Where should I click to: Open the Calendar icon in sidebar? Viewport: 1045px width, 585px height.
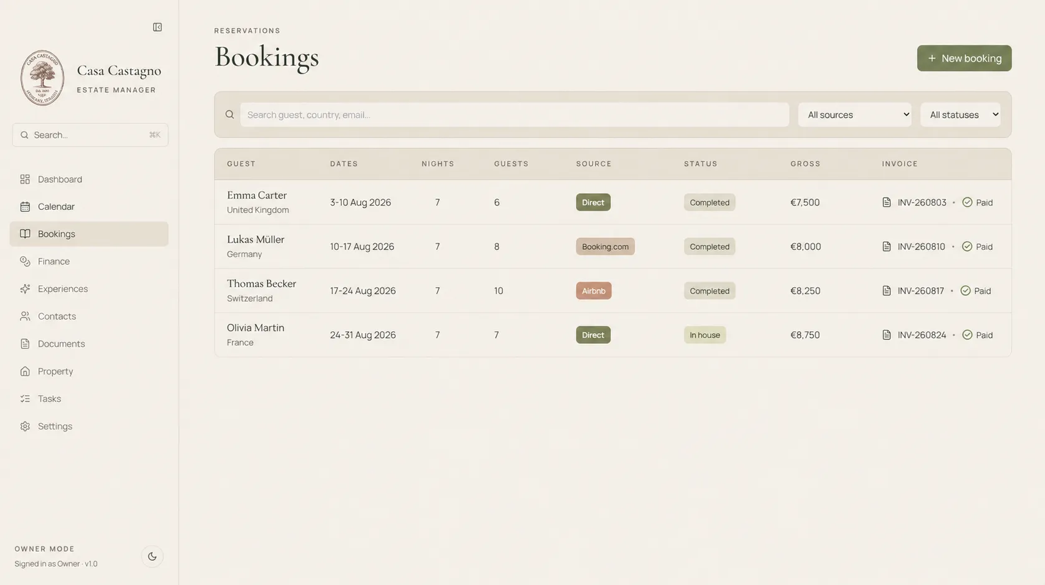click(25, 207)
